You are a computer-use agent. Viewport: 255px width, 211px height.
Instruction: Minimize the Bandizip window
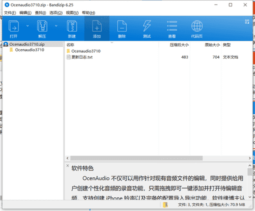[x=216, y=5]
